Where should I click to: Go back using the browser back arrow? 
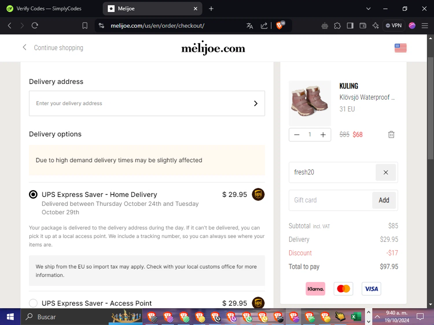(x=10, y=26)
